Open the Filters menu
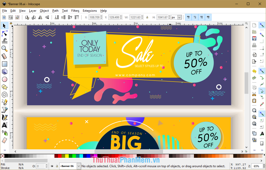 75,11
